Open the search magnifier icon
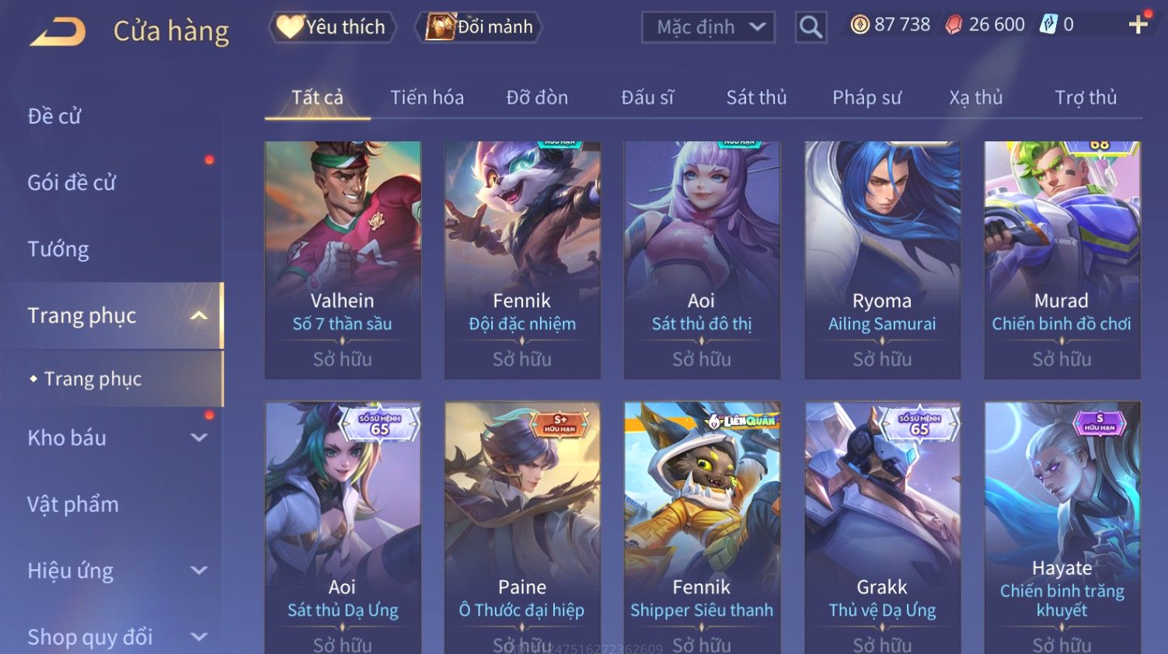 [811, 27]
